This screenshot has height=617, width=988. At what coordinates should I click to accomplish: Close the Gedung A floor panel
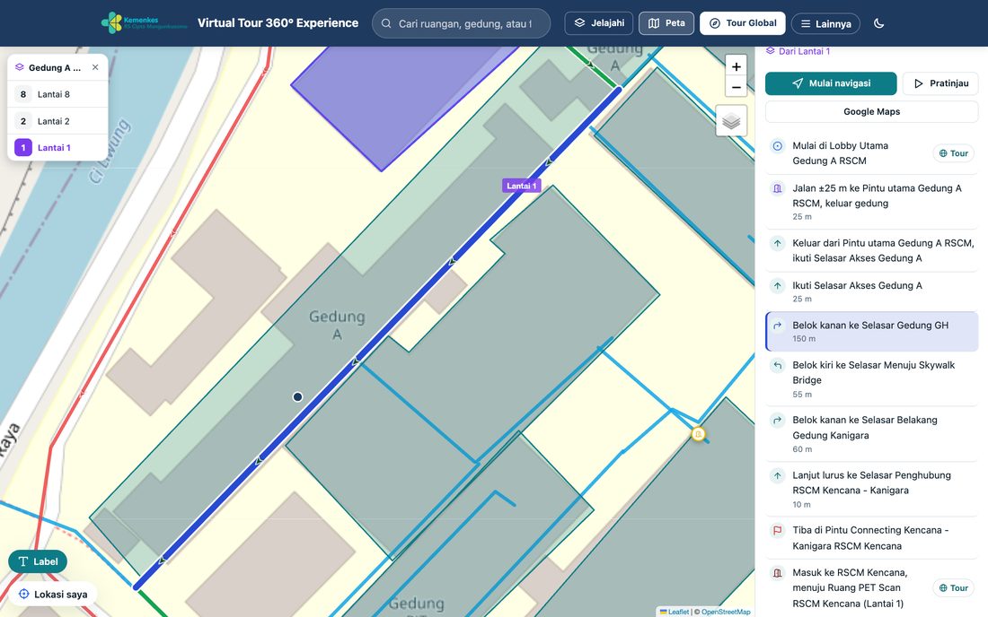95,67
